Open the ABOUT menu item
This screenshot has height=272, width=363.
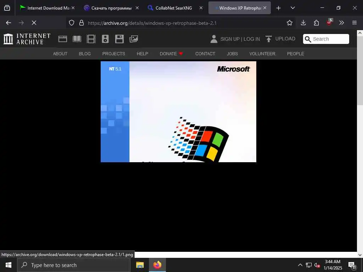[60, 54]
